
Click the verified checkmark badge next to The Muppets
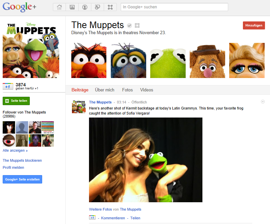click(x=129, y=25)
